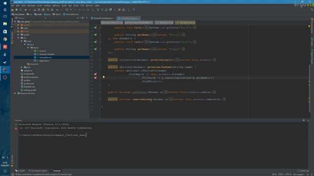
Task: Open the Help menu
Action: (97, 5)
